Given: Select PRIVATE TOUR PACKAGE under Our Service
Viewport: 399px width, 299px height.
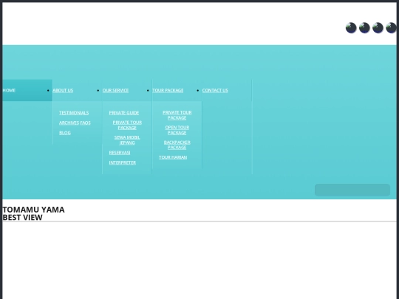Looking at the screenshot, I should pyautogui.click(x=127, y=125).
